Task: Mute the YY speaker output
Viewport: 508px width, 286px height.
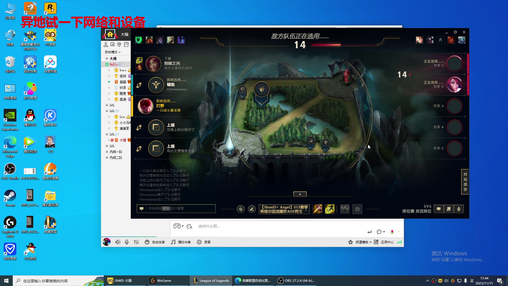Action: pos(118,242)
